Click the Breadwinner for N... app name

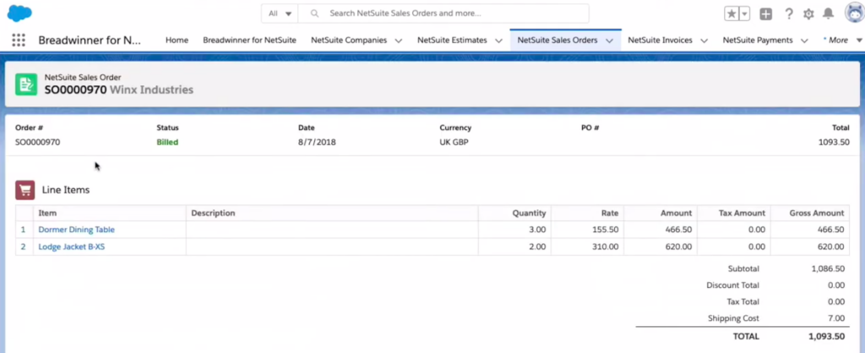click(x=90, y=41)
